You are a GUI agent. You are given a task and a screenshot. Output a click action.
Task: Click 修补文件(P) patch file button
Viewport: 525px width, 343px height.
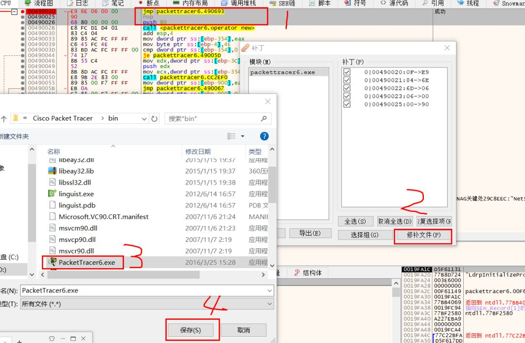click(x=423, y=235)
